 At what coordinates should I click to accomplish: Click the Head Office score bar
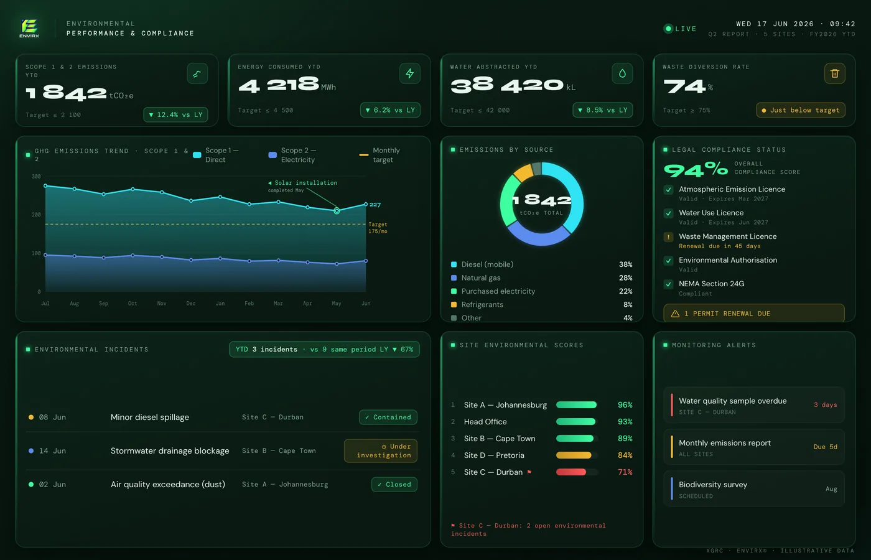tap(577, 422)
